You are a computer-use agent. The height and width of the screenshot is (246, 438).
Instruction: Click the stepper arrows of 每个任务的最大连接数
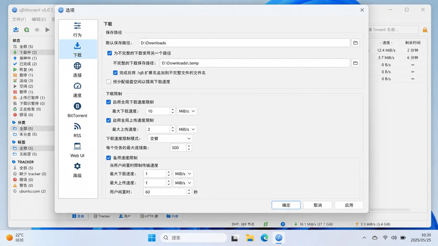coord(189,148)
